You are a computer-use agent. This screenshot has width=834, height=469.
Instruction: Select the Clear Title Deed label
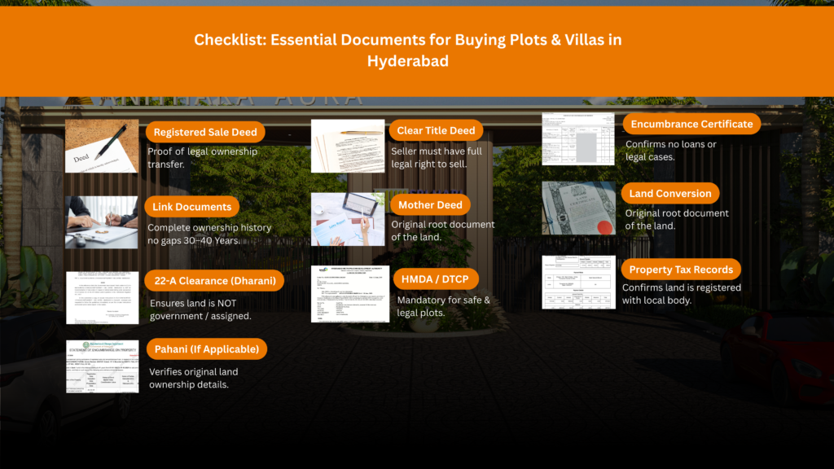coord(436,129)
